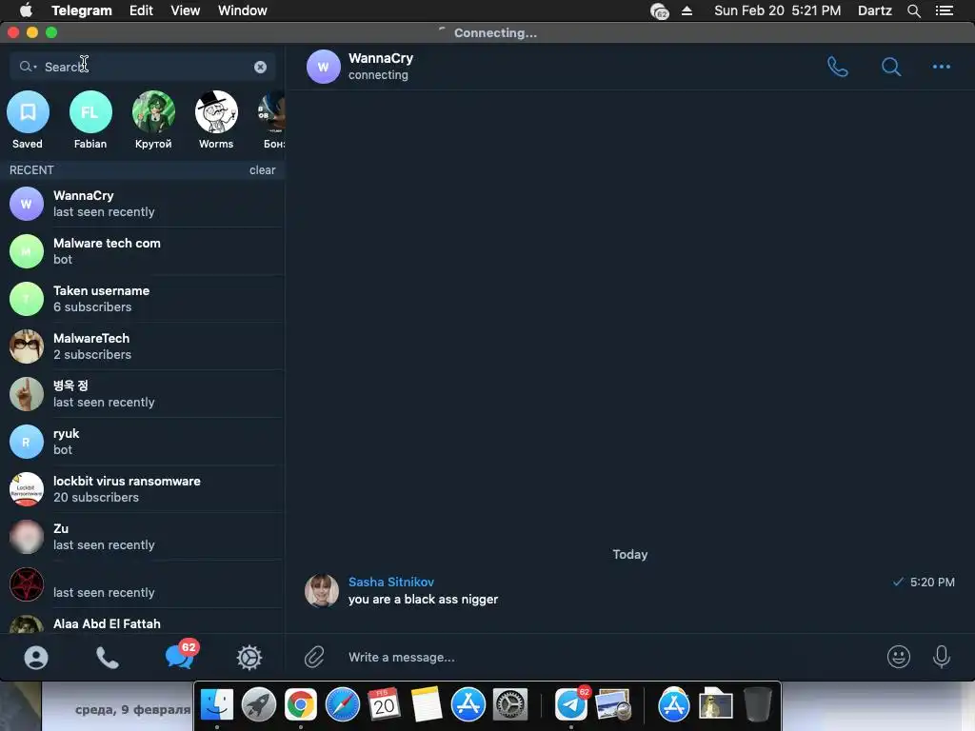Open Крутой contact shortcut
The width and height of the screenshot is (975, 731).
153,120
